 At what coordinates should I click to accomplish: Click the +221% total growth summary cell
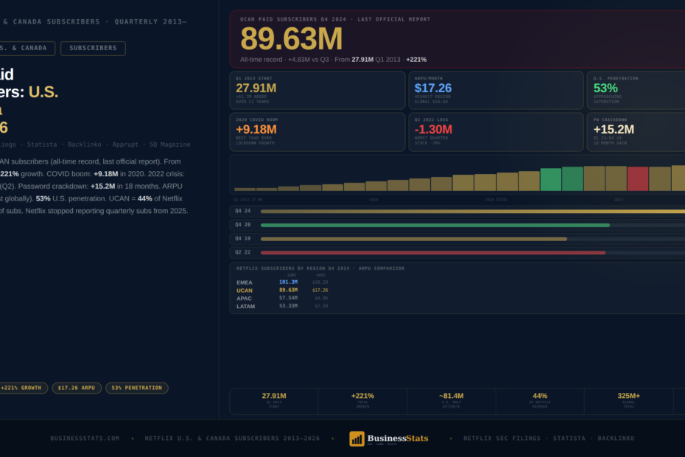point(362,400)
